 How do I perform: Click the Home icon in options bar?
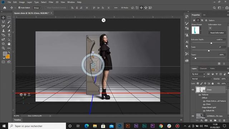coord(5,8)
